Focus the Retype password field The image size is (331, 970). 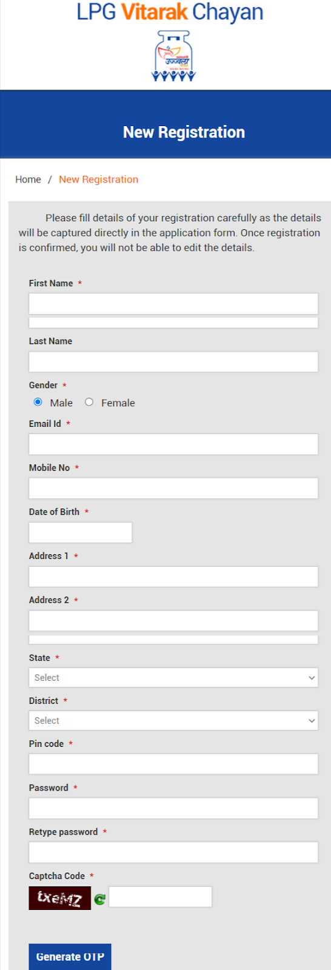click(173, 852)
